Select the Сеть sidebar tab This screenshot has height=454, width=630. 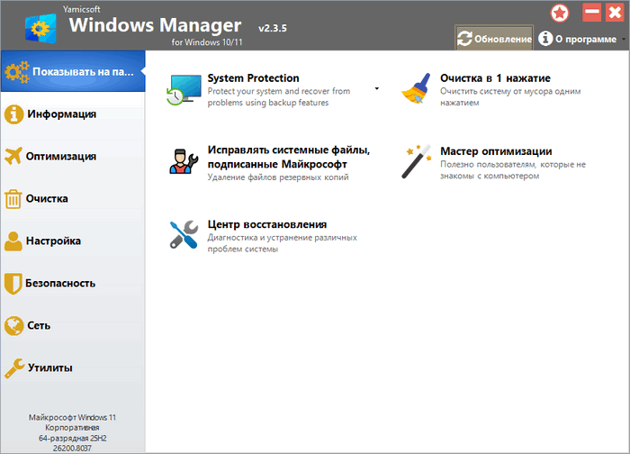click(x=39, y=325)
